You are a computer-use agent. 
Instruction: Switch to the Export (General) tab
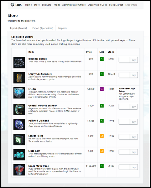pyautogui.click(x=19, y=28)
